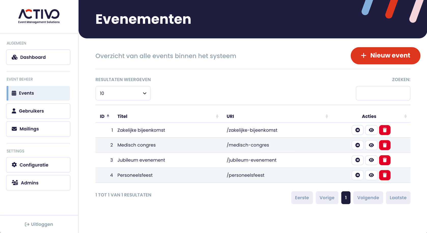Open 'Zakelijke bijeenkomst' via the arrow action icon
The width and height of the screenshot is (427, 233).
coord(358,130)
